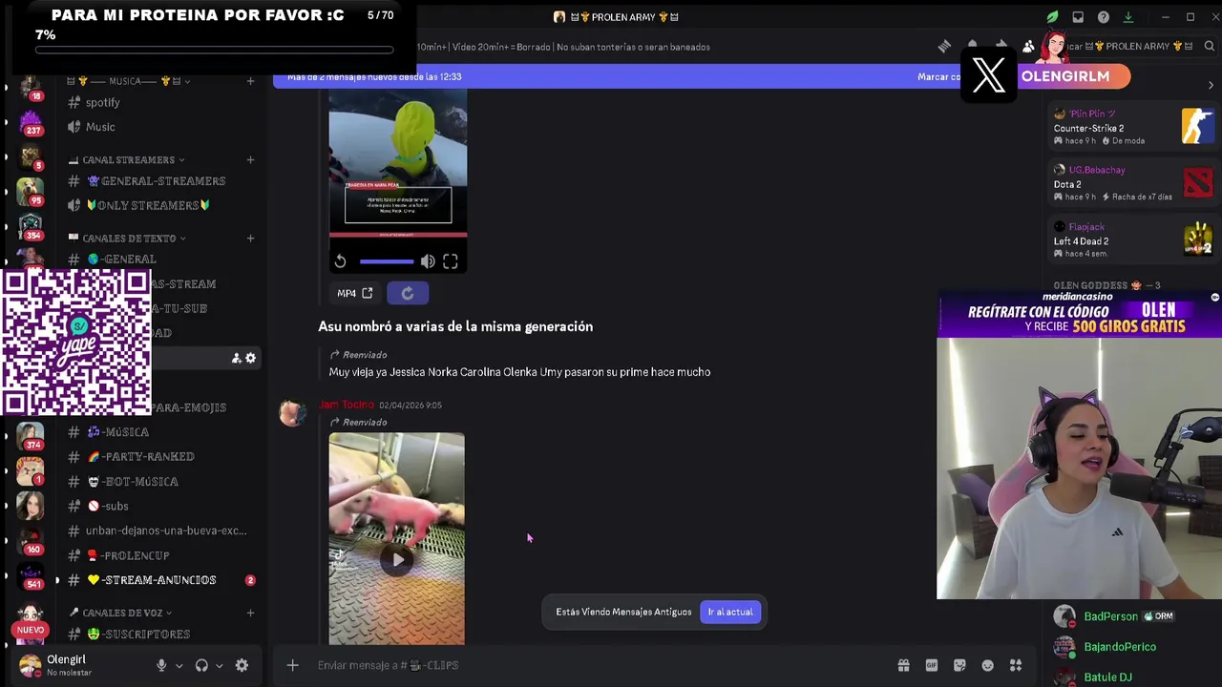Toggle the headphones deafen button
The height and width of the screenshot is (687, 1222).
(x=201, y=665)
